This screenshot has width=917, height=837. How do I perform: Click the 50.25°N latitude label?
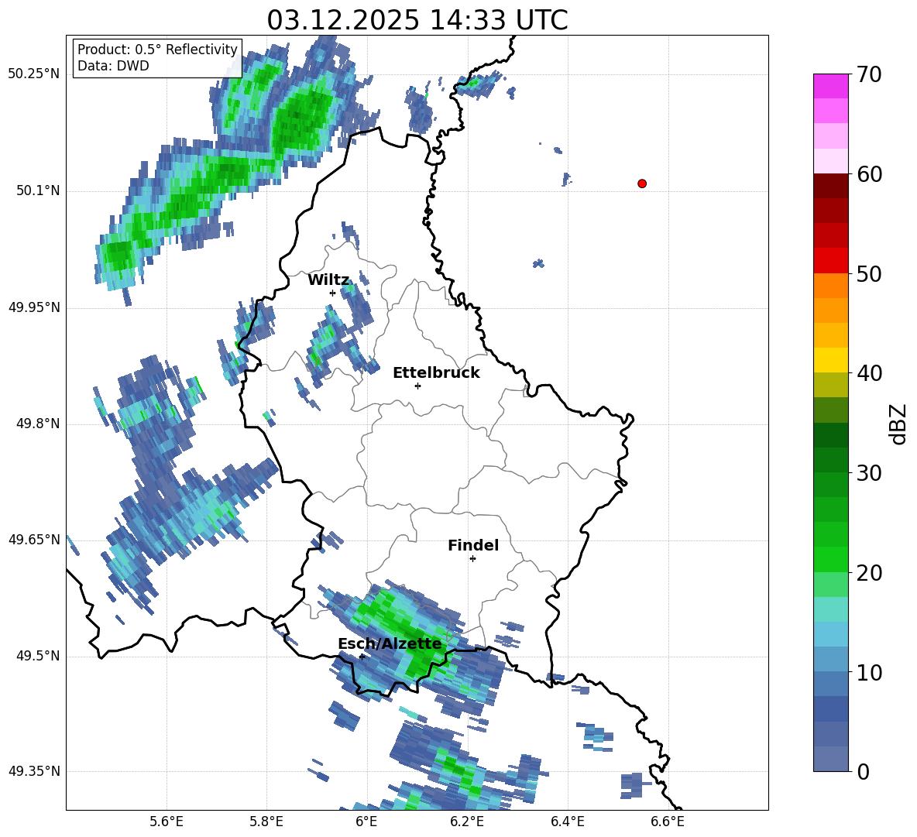coord(34,74)
